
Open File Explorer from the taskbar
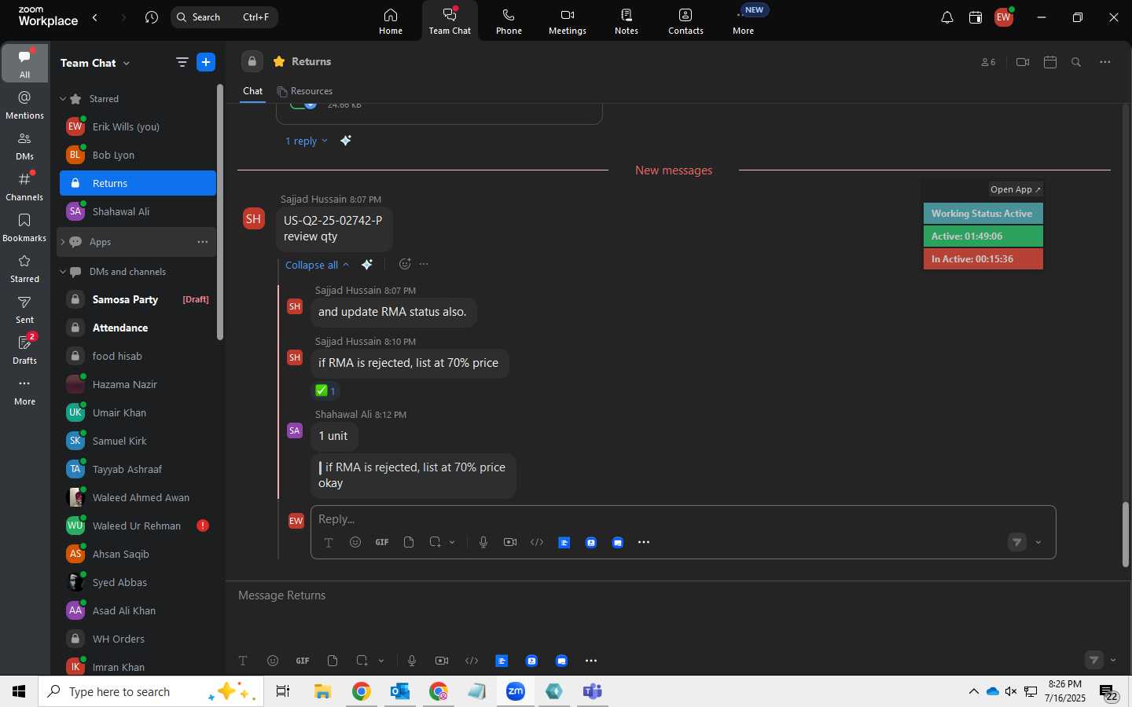pyautogui.click(x=323, y=691)
